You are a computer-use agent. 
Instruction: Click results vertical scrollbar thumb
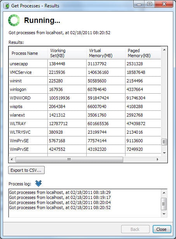pyautogui.click(x=164, y=142)
